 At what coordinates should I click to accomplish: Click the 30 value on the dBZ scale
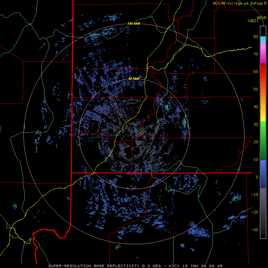coord(256,124)
